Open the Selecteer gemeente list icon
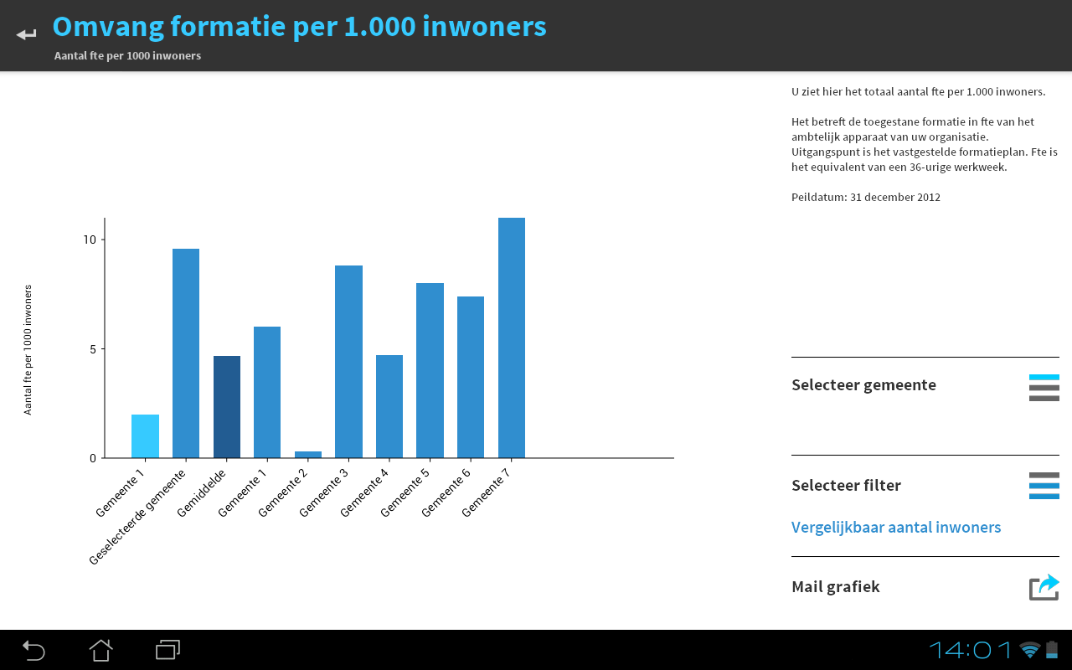 click(x=1044, y=388)
